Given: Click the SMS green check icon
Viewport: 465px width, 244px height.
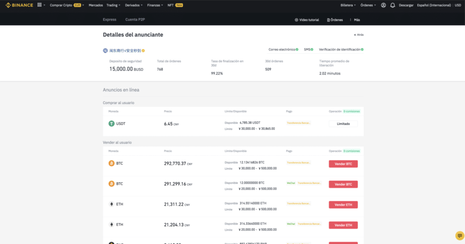Looking at the screenshot, I should click(312, 49).
